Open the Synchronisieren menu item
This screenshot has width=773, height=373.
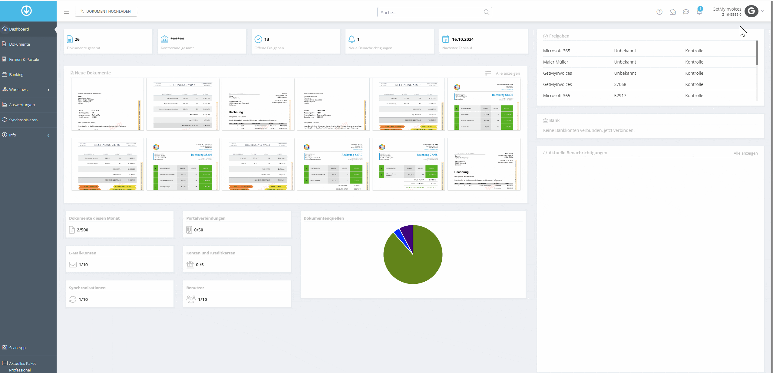click(28, 120)
